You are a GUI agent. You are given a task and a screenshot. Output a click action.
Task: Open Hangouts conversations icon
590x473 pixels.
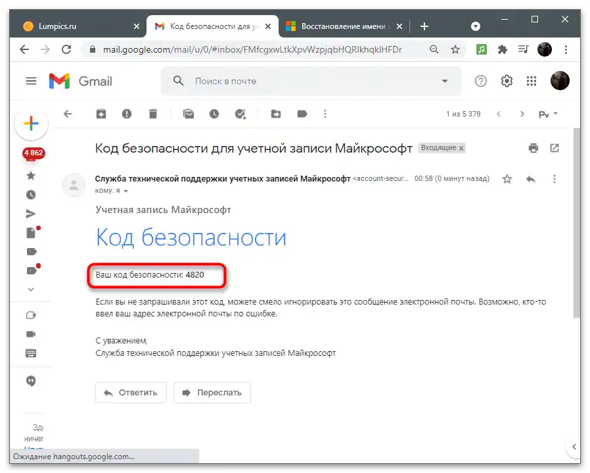(x=31, y=381)
